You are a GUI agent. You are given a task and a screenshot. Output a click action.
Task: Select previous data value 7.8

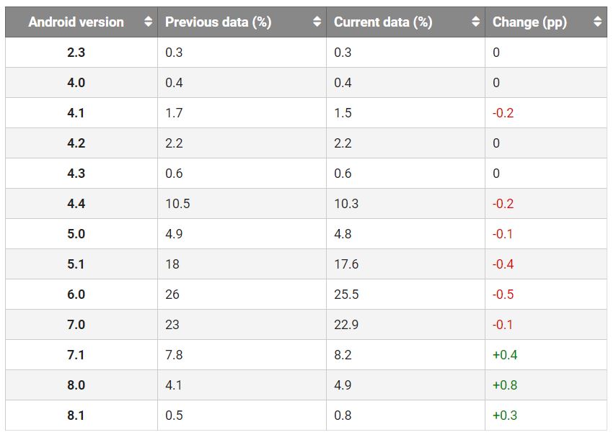(x=174, y=355)
